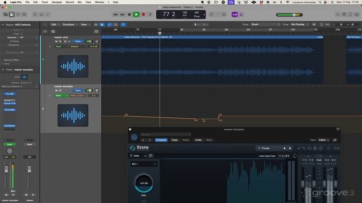Collapse the Region MIDI Defaults inspector section

pos(3,24)
